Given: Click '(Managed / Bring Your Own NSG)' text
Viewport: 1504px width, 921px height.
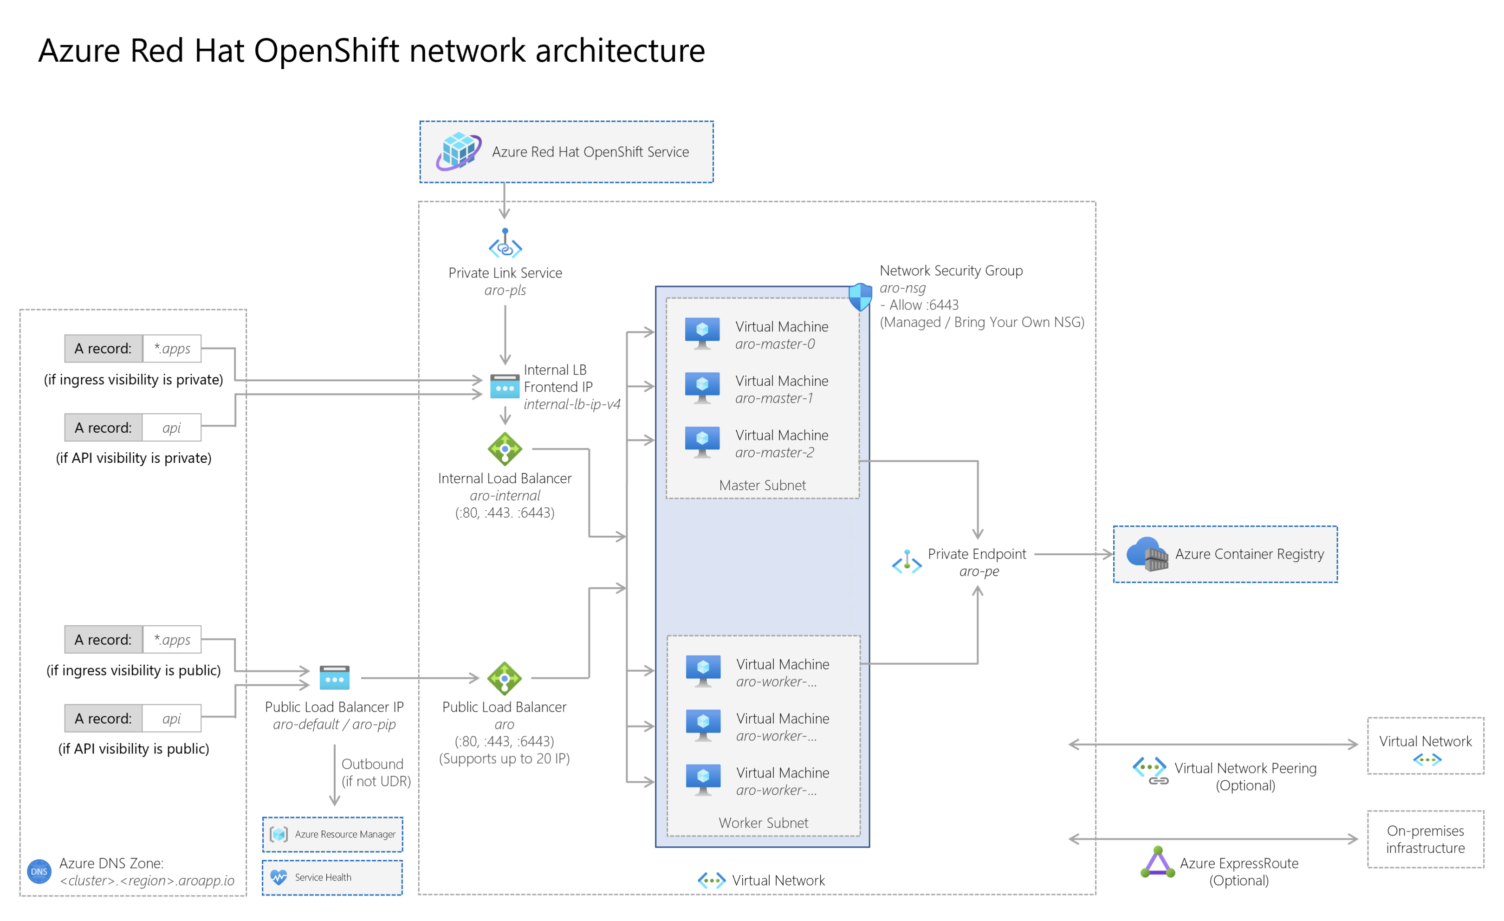Looking at the screenshot, I should [982, 322].
